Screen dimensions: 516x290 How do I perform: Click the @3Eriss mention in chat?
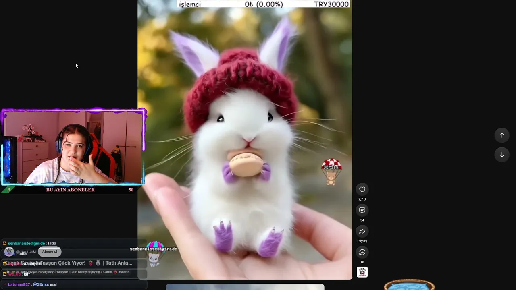coord(41,284)
